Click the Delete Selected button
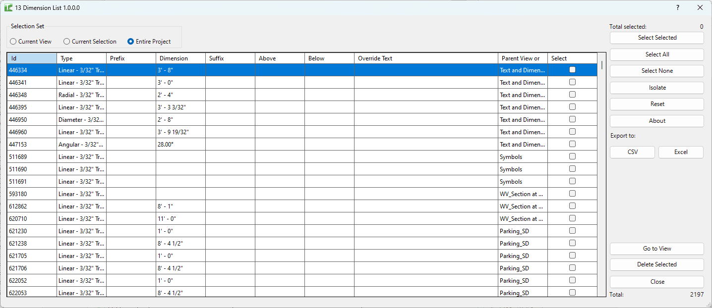 coord(657,264)
